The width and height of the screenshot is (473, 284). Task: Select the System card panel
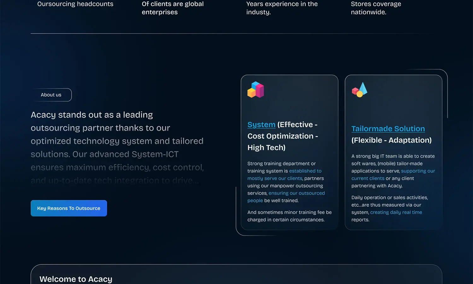289,151
